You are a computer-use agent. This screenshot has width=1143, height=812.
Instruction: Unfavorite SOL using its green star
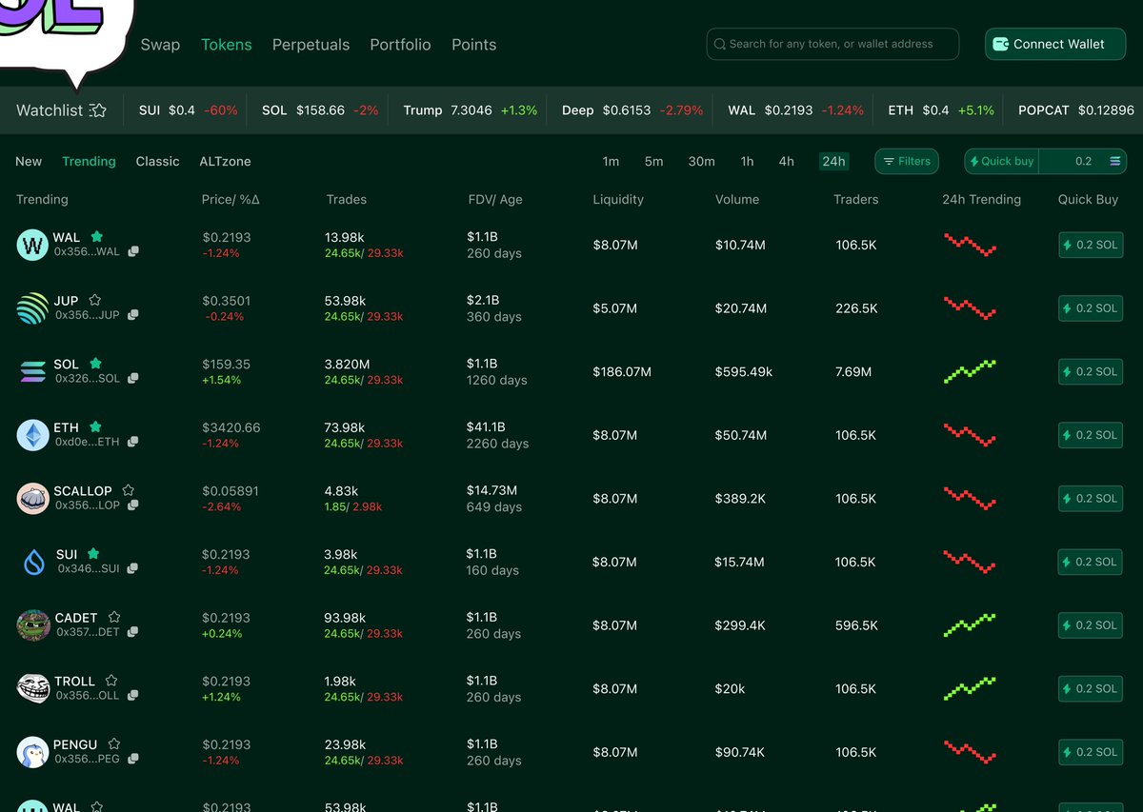tap(95, 364)
